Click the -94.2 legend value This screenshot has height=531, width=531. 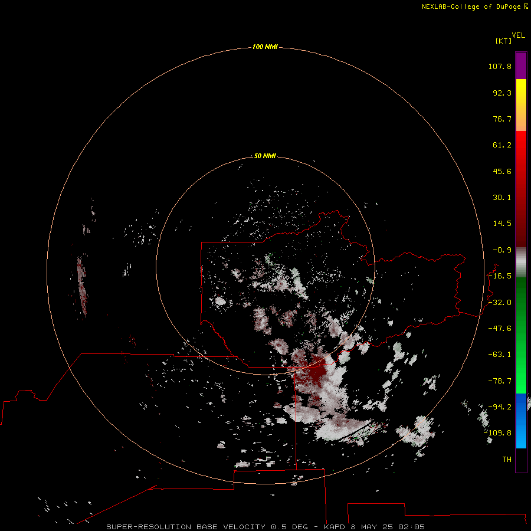[x=500, y=407]
